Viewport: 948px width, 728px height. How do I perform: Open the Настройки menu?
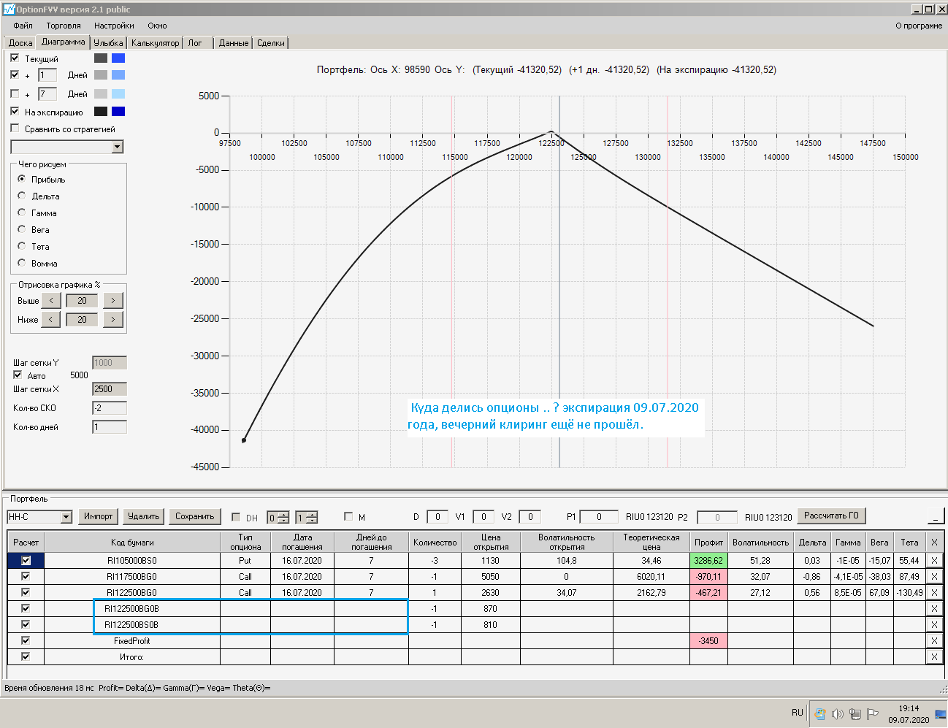pyautogui.click(x=114, y=26)
